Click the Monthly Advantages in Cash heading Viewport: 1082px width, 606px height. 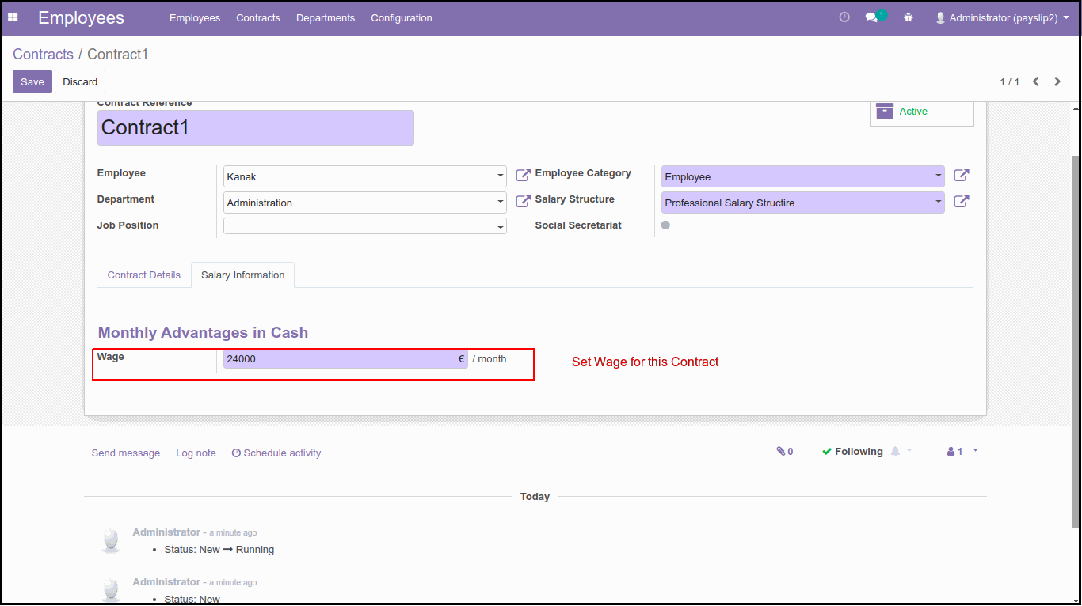point(203,332)
